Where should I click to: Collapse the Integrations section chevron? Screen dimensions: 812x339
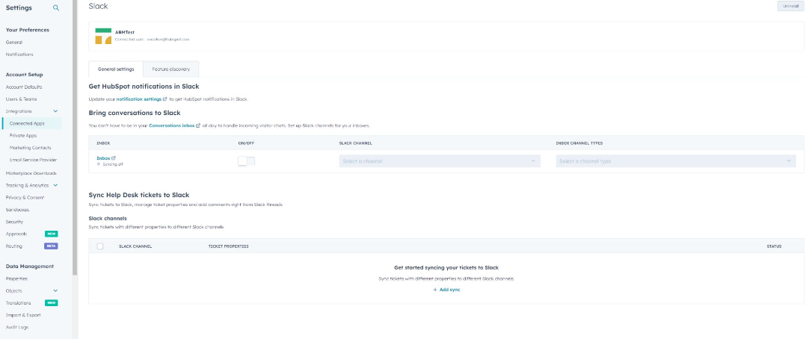(x=55, y=111)
